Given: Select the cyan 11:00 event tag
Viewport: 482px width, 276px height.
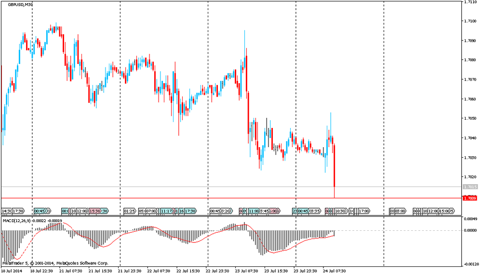Looking at the screenshot, I should click(x=254, y=211).
